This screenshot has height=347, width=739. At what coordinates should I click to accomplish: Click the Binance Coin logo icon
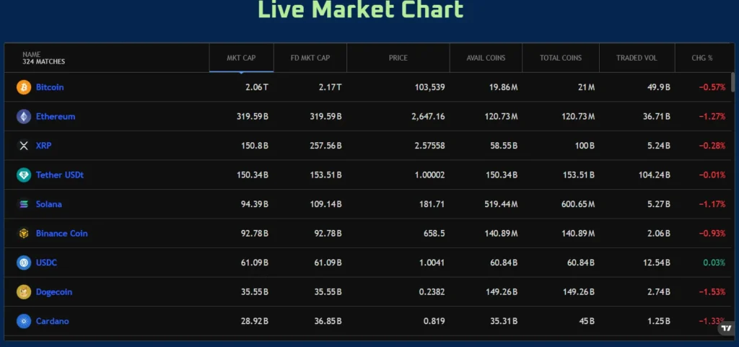(x=24, y=234)
